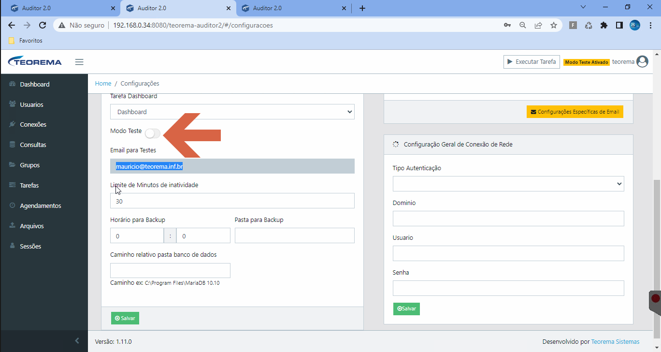Click the Limite de Minutos de inatividade field

pos(232,201)
